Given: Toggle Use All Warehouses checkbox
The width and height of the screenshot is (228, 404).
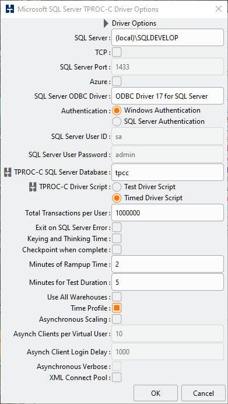Looking at the screenshot, I should click(x=117, y=297).
